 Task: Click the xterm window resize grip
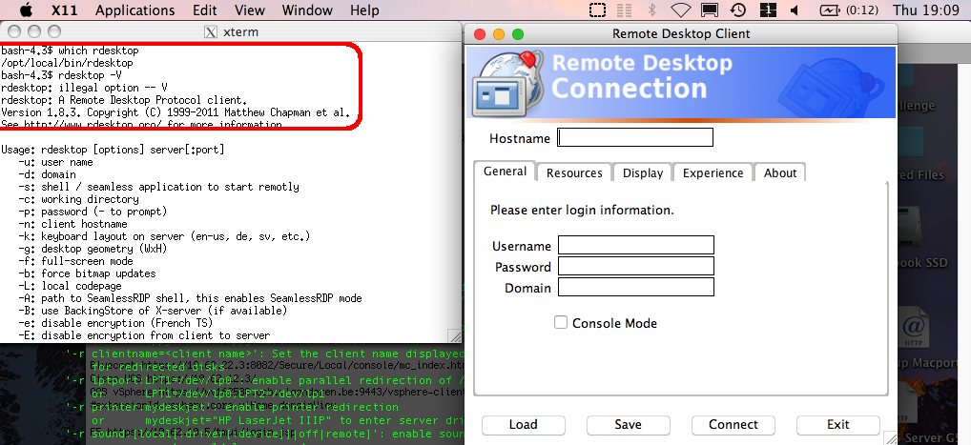tap(455, 336)
